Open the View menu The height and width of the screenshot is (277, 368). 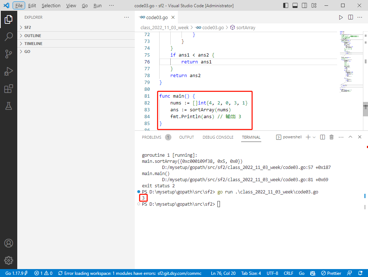[71, 5]
